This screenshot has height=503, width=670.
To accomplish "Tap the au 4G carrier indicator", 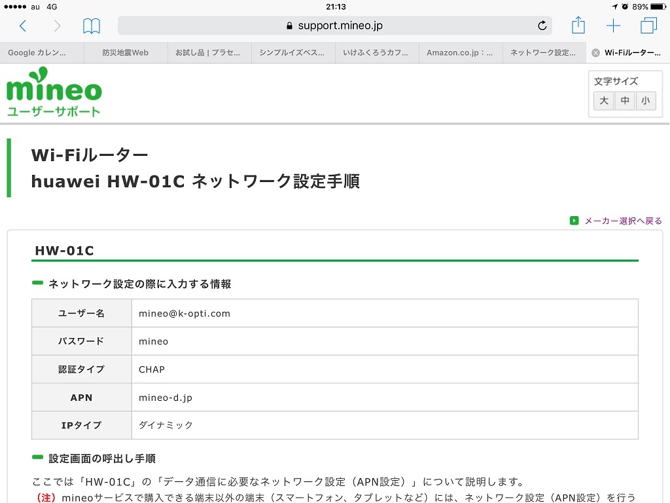I will [x=44, y=7].
